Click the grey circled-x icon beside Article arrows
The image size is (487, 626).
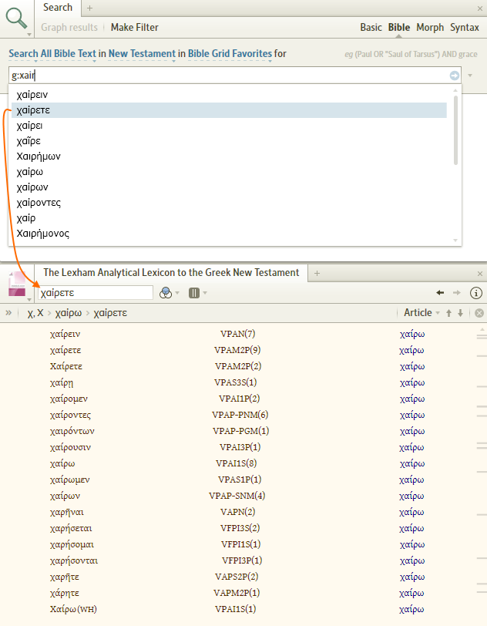tap(479, 313)
